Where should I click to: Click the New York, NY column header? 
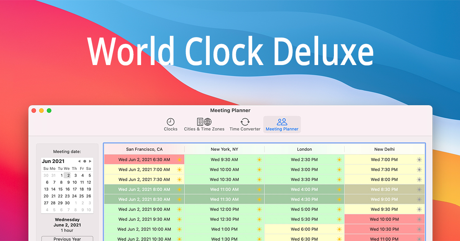[224, 149]
